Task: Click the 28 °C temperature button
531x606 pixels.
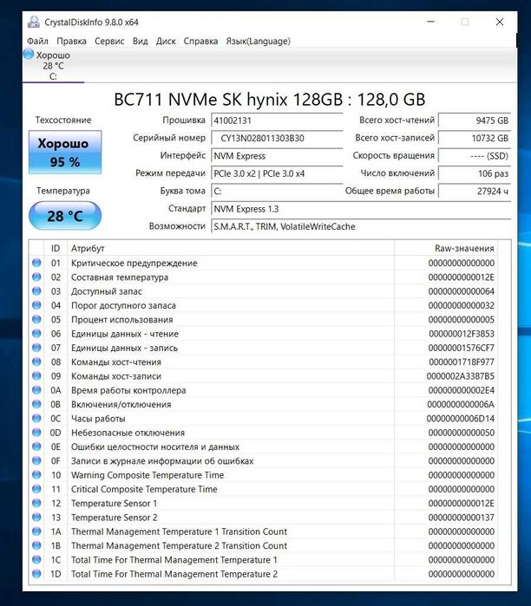Action: pyautogui.click(x=65, y=216)
